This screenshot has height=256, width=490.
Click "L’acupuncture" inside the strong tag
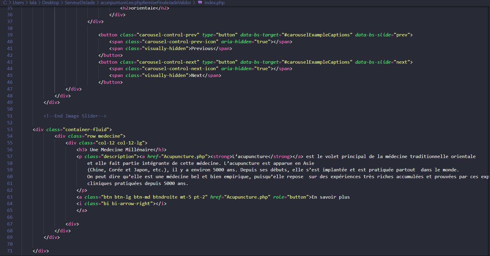[250, 157]
